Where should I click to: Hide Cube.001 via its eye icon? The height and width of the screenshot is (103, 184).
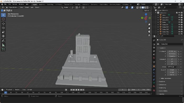point(179,25)
